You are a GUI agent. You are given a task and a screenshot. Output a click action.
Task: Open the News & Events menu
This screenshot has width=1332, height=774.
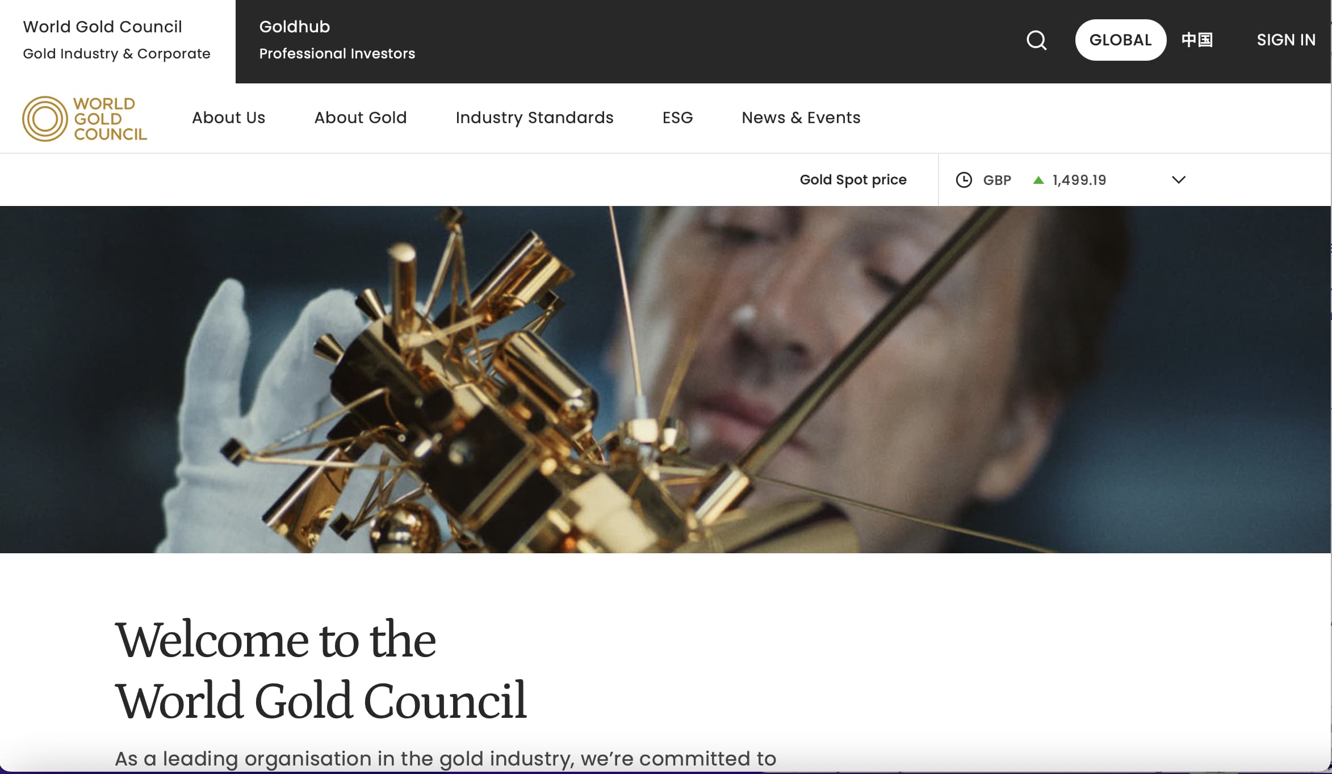[801, 117]
